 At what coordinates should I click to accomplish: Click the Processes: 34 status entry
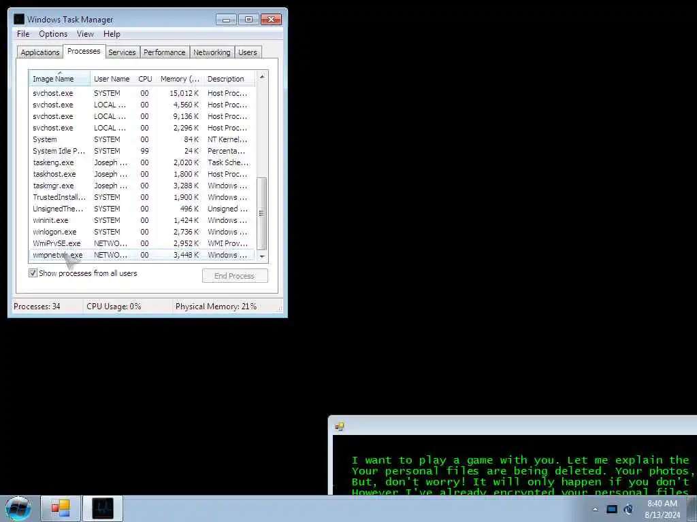pos(37,307)
